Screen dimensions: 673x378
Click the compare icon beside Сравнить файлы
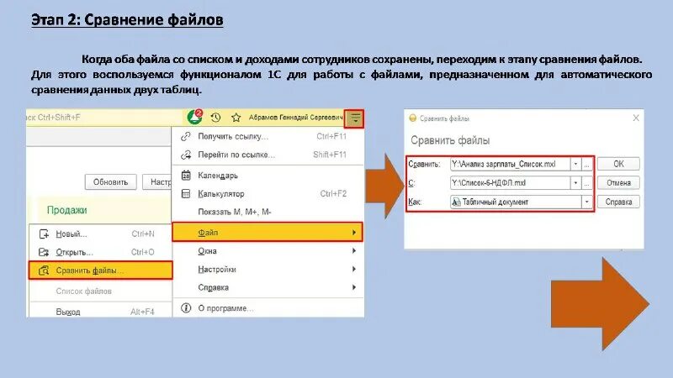[x=44, y=270]
